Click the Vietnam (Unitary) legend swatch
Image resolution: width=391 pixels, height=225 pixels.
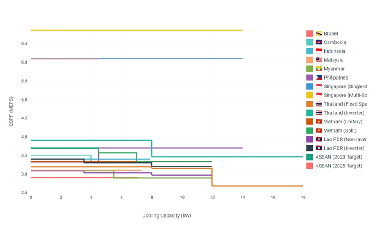tap(310, 122)
